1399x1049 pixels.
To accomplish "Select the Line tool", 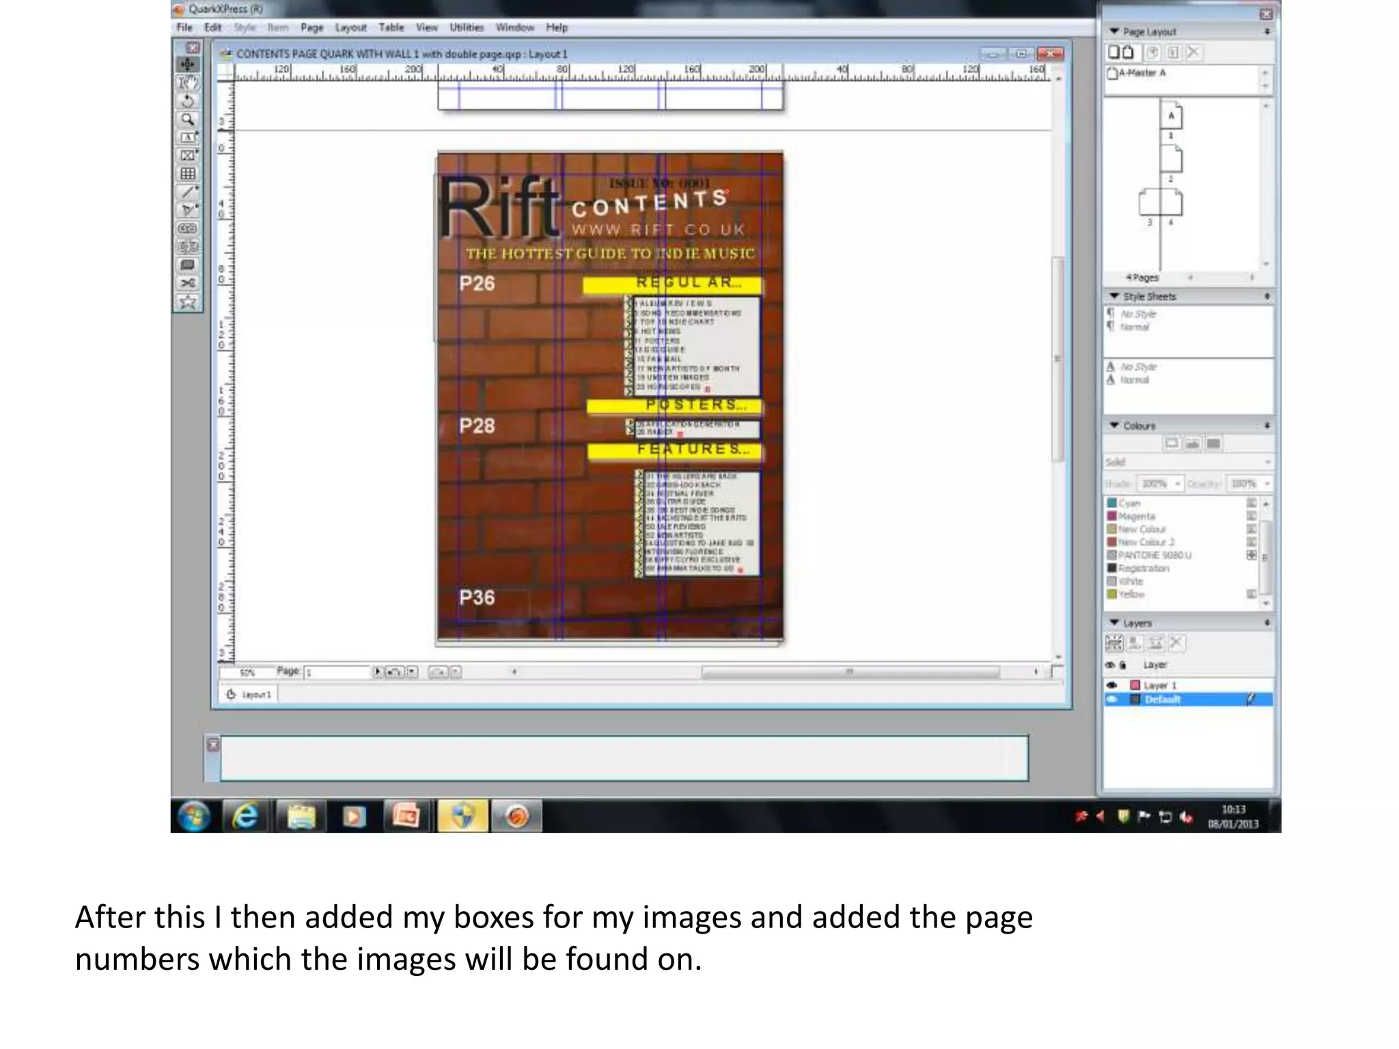I will pyautogui.click(x=187, y=192).
